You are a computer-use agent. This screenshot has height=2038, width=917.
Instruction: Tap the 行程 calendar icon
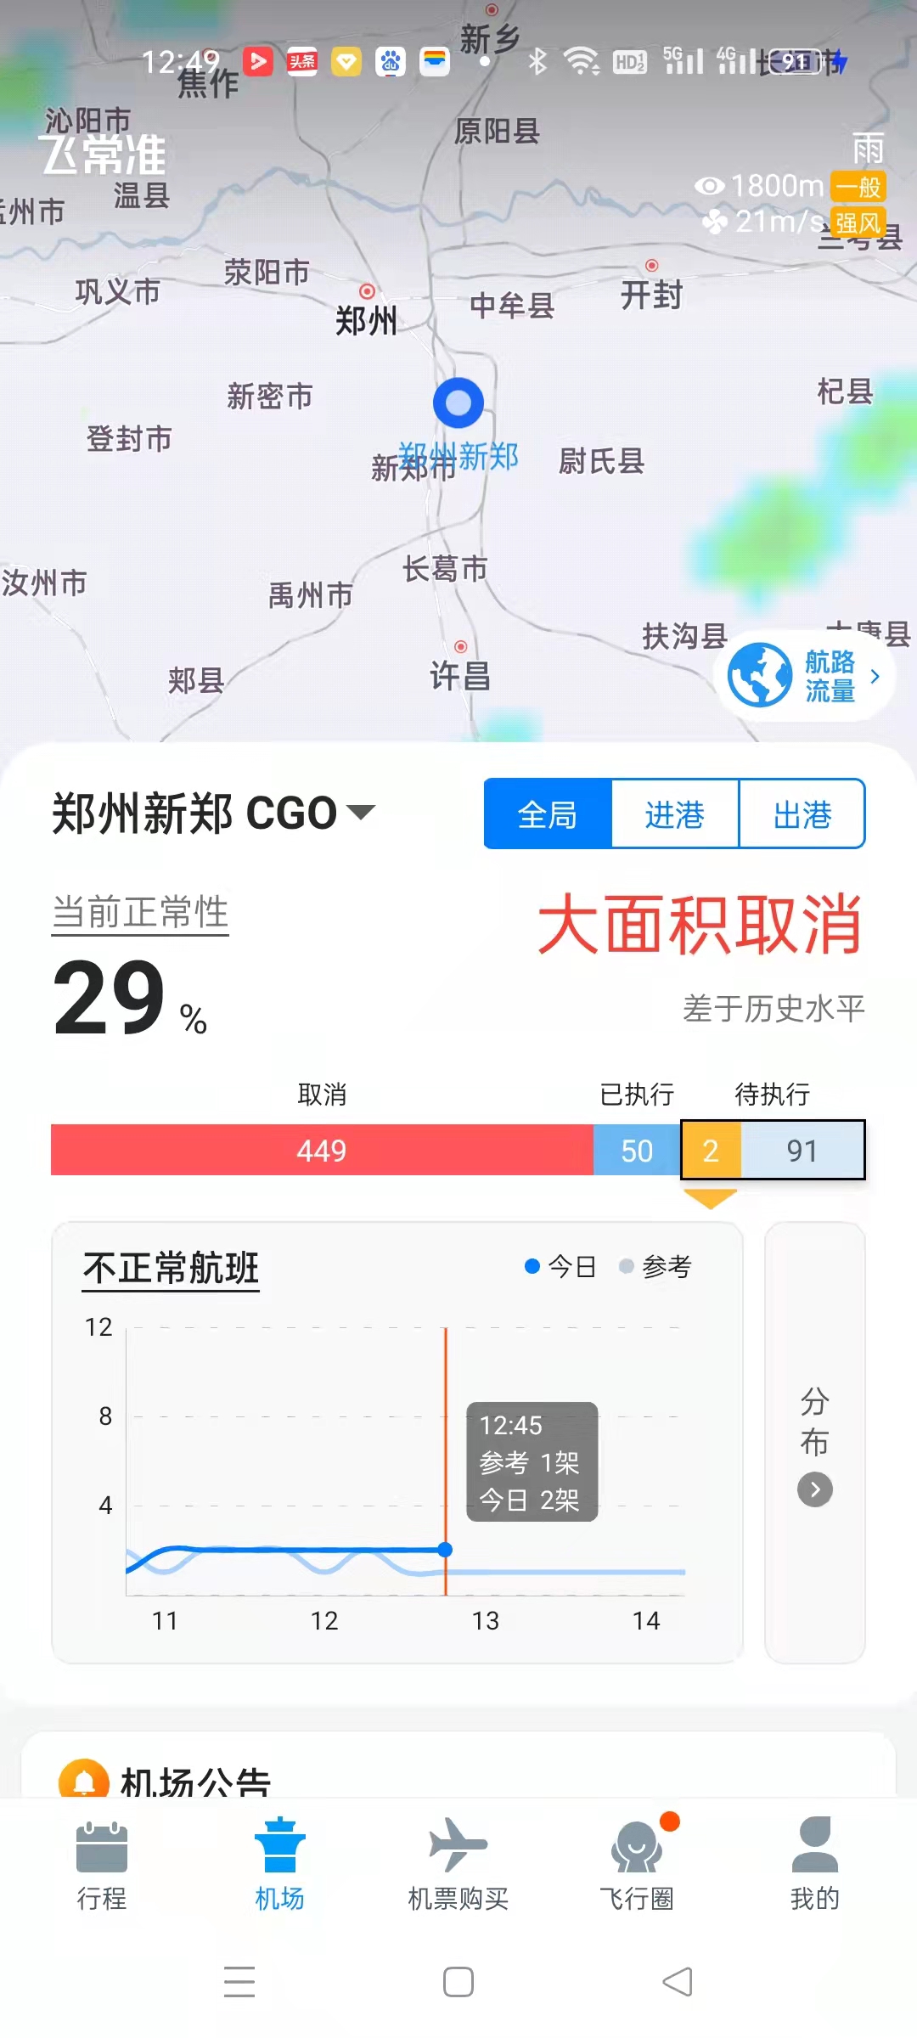coord(102,1848)
